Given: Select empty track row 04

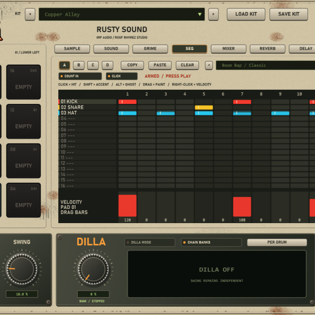Looking at the screenshot, I should tap(87, 119).
